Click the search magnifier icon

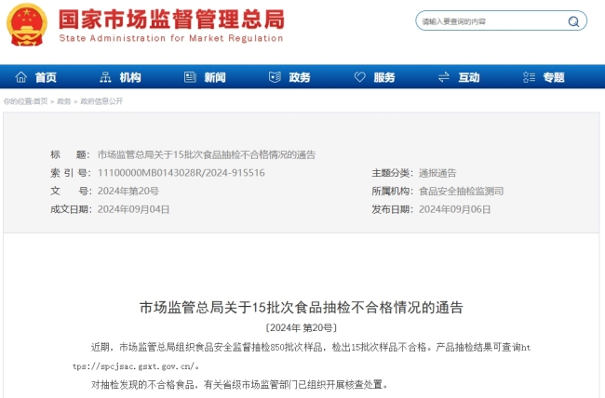[573, 21]
